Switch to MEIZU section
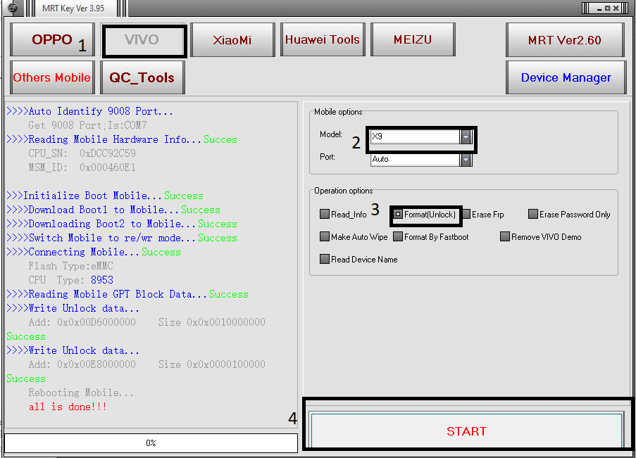The height and width of the screenshot is (458, 636). [413, 39]
